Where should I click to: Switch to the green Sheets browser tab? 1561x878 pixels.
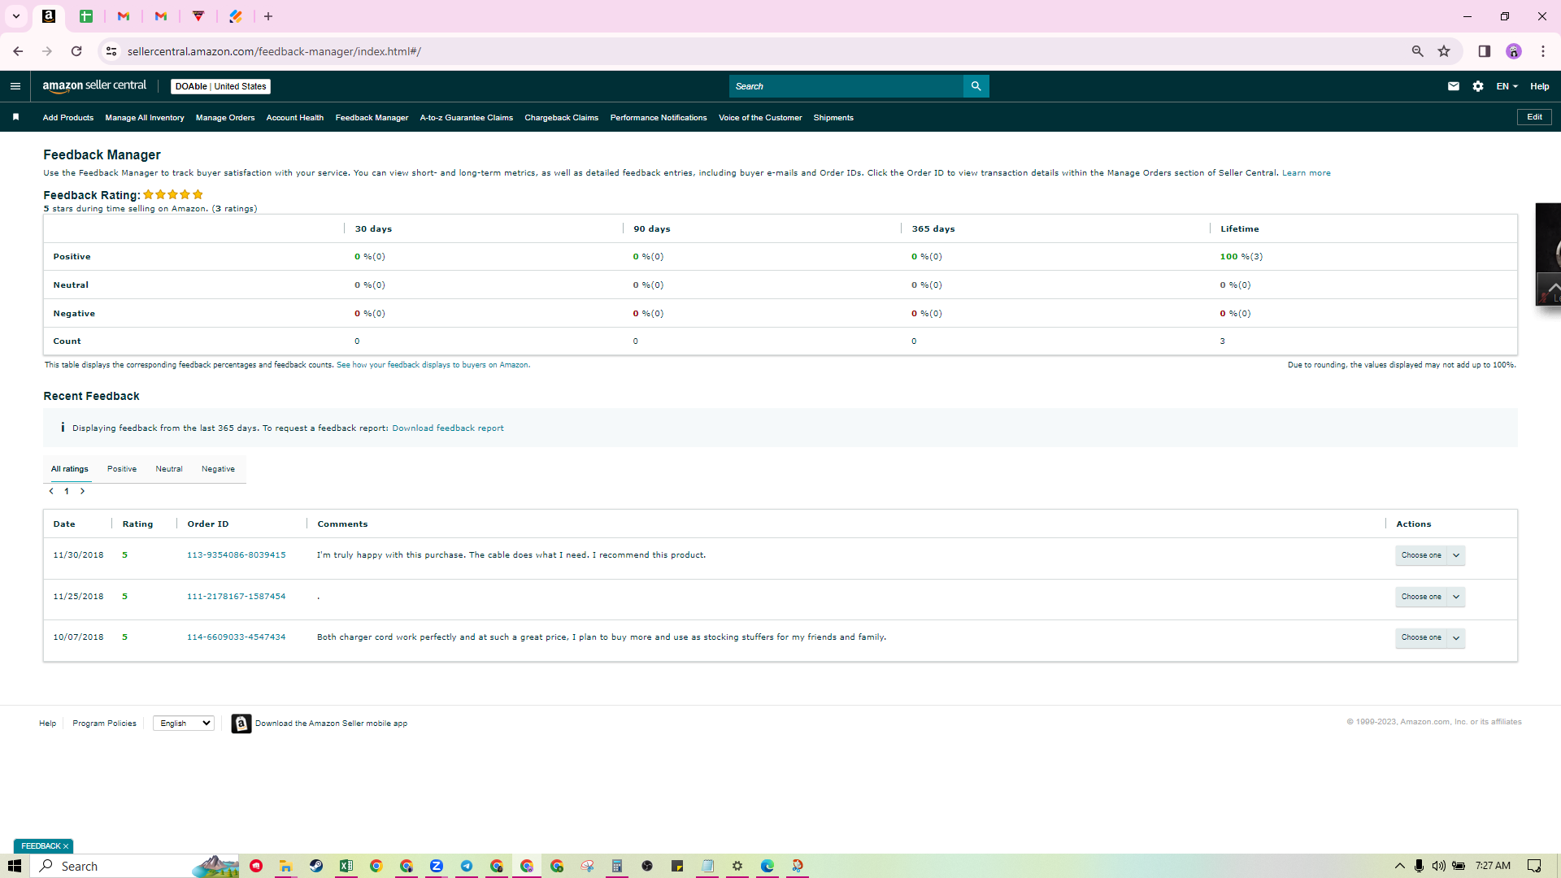(x=86, y=16)
